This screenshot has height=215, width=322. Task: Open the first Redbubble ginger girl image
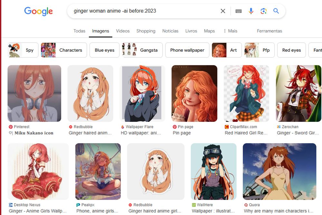point(90,94)
